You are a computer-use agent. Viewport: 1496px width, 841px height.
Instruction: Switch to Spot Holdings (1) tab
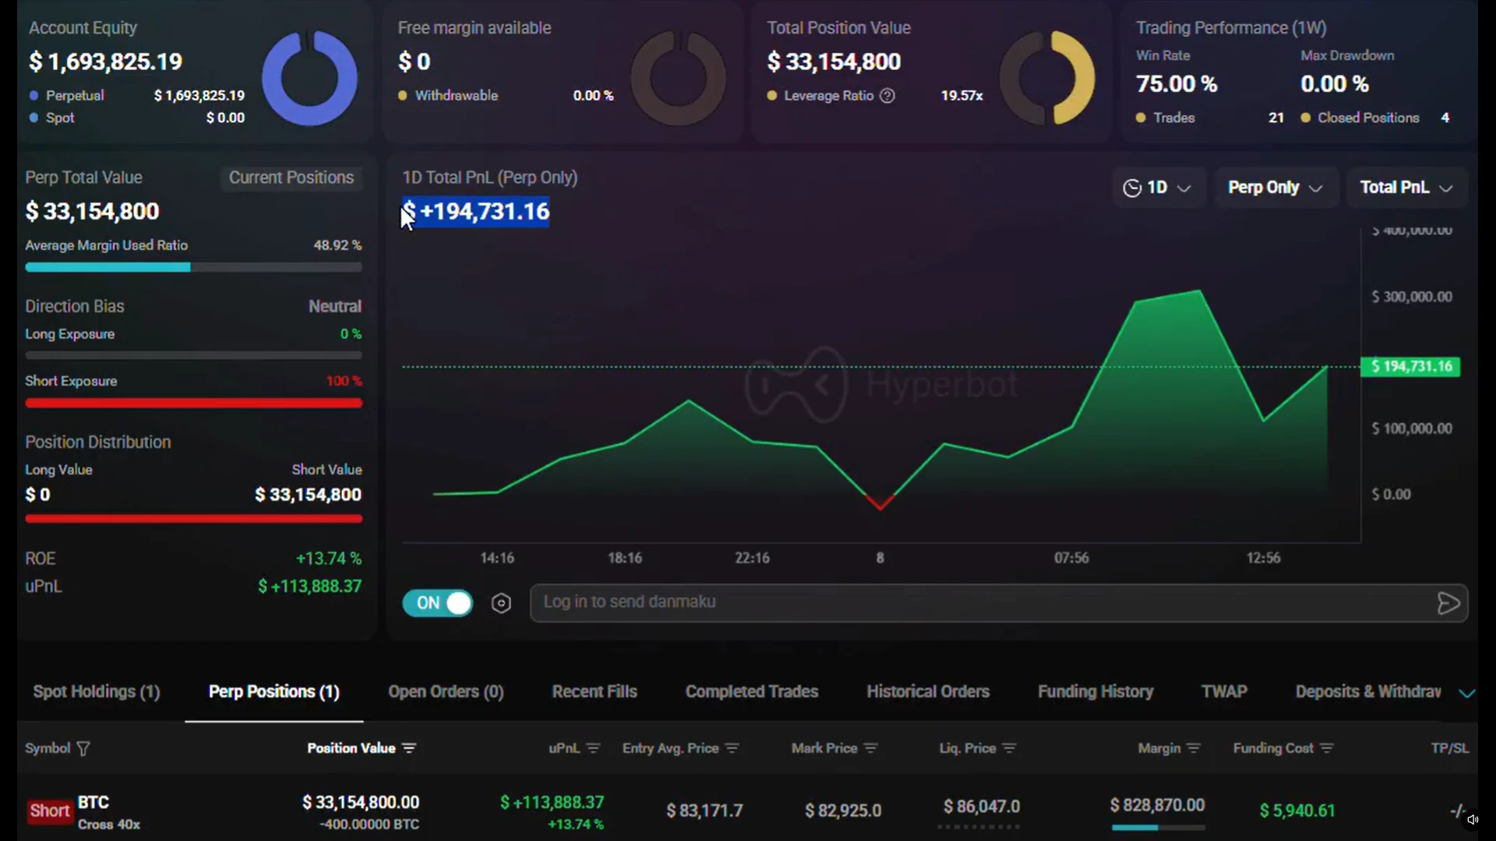tap(97, 692)
